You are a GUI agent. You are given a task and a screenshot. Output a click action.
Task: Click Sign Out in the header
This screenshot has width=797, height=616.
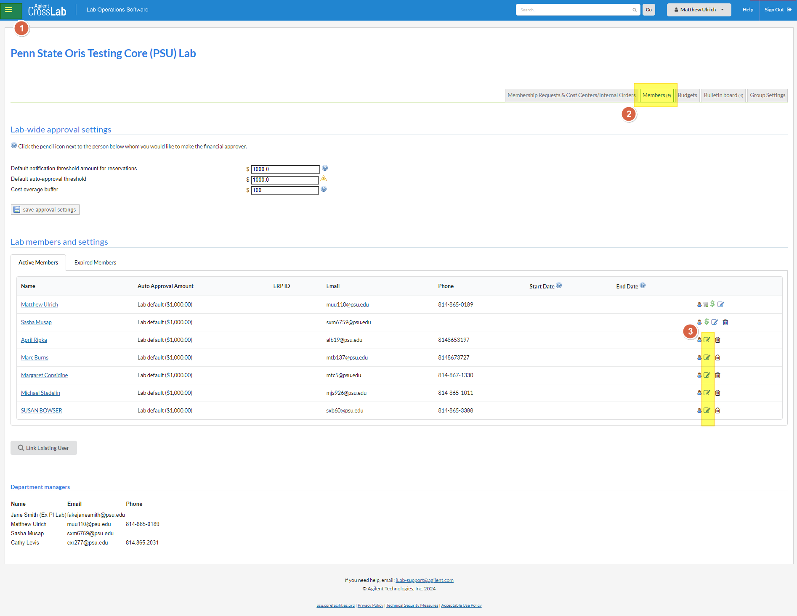click(778, 10)
